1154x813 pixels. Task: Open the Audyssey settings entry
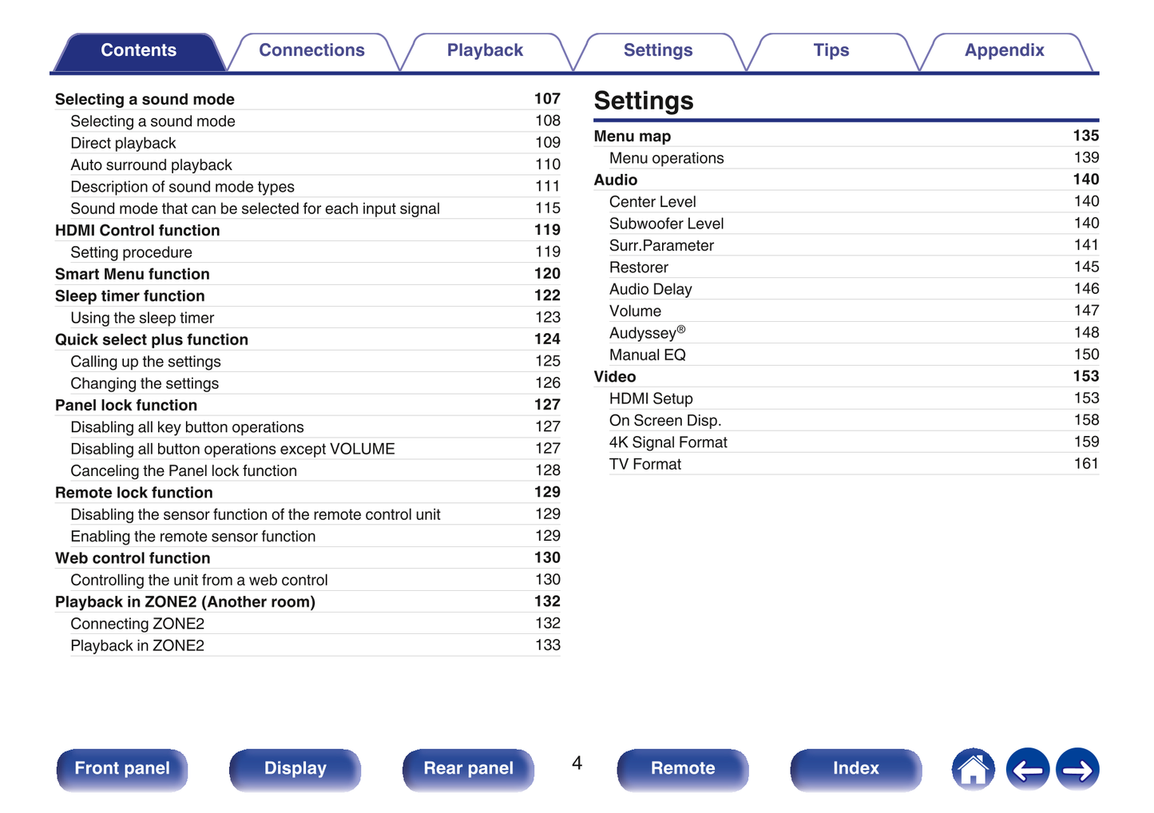pyautogui.click(x=645, y=332)
